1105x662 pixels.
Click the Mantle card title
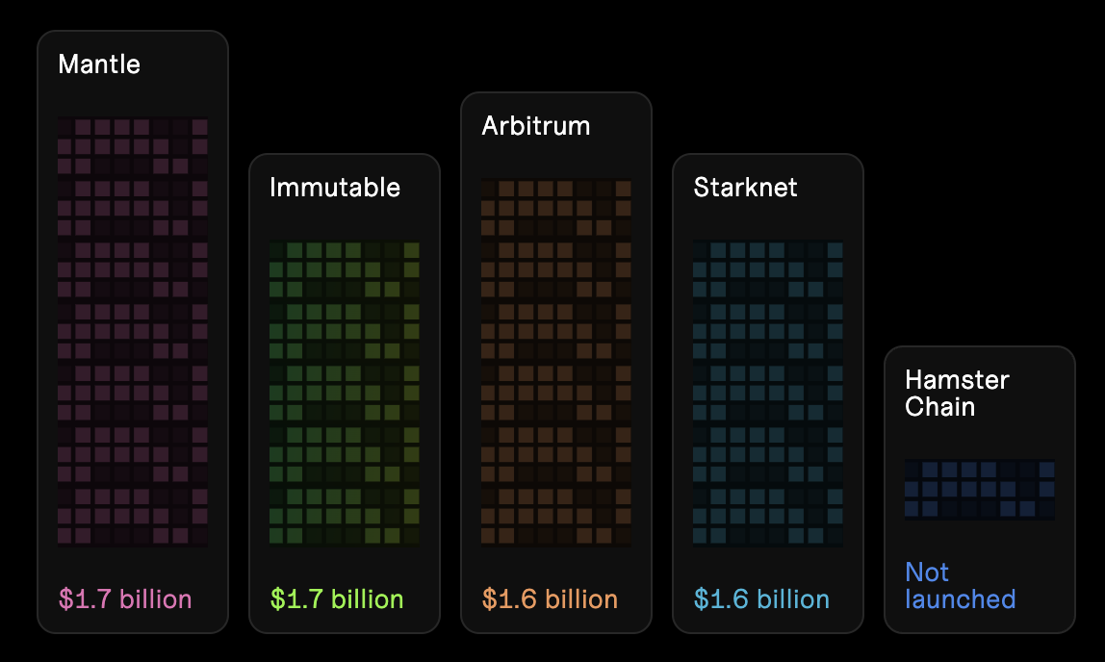(x=99, y=64)
